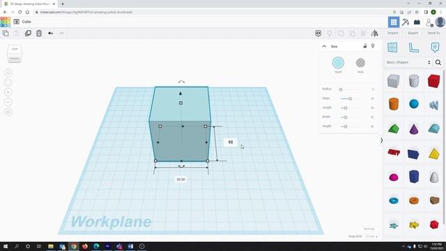This screenshot has height=251, width=446.
Task: Pick the green Roof shape
Action: (394, 128)
